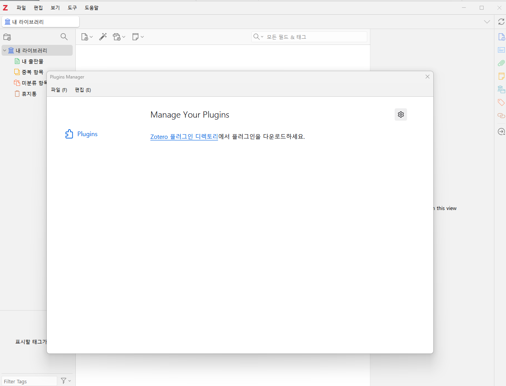The image size is (506, 386).
Task: Open the new note dropdown
Action: (x=138, y=37)
